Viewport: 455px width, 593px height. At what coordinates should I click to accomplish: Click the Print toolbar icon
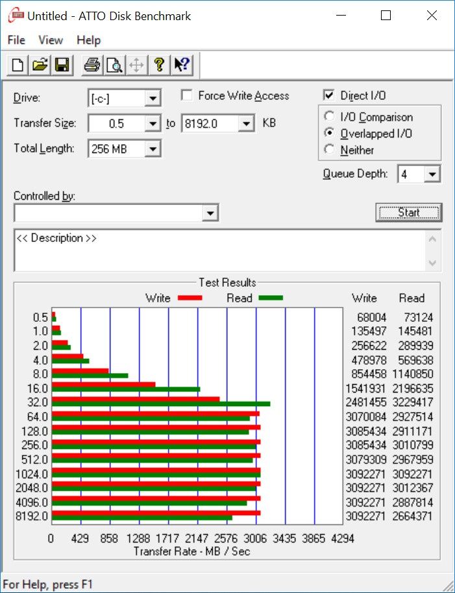click(x=92, y=65)
